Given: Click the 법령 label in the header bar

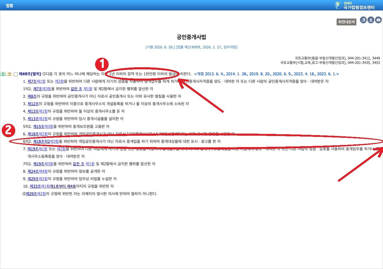Looking at the screenshot, I should click(x=10, y=5).
